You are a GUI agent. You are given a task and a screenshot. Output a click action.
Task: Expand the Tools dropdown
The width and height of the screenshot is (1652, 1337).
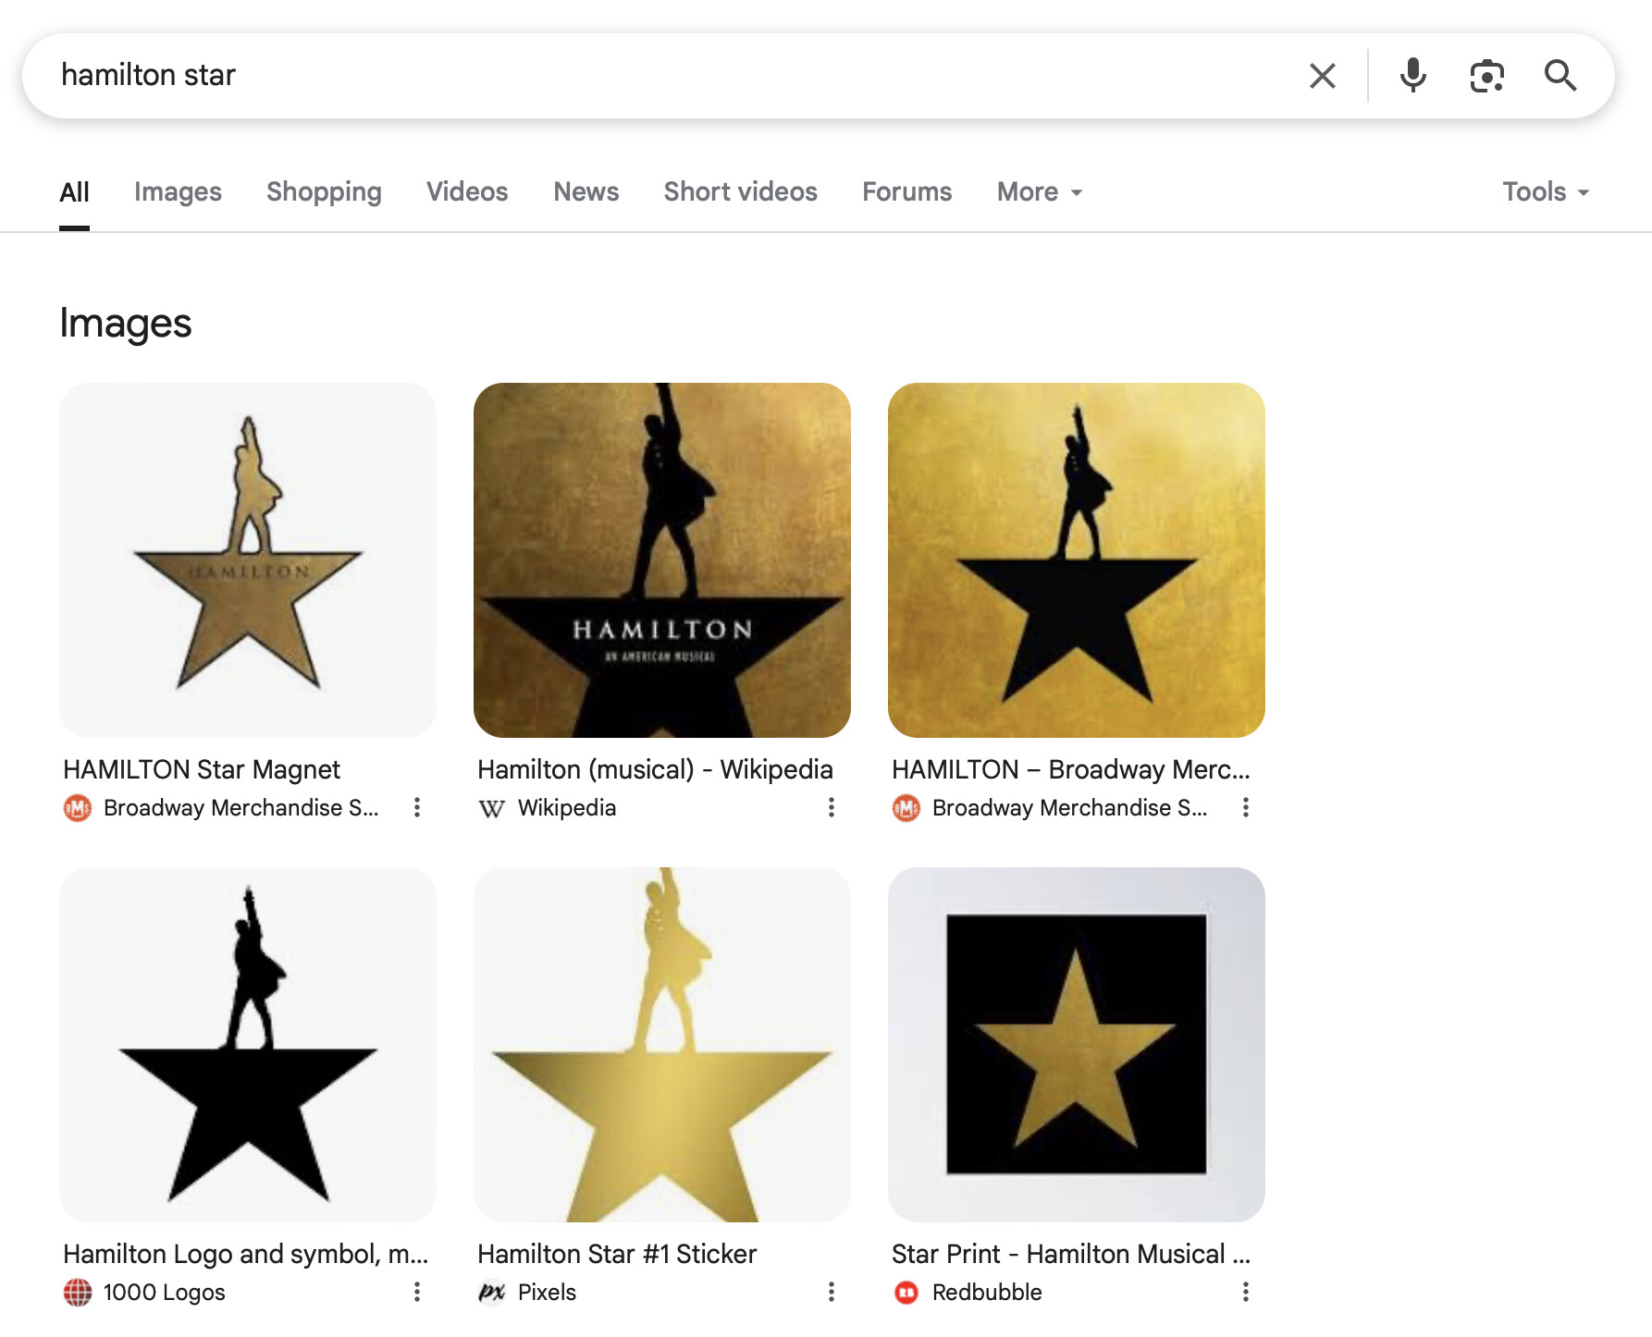1546,191
